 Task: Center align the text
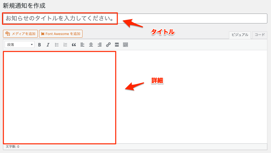pos(91,45)
